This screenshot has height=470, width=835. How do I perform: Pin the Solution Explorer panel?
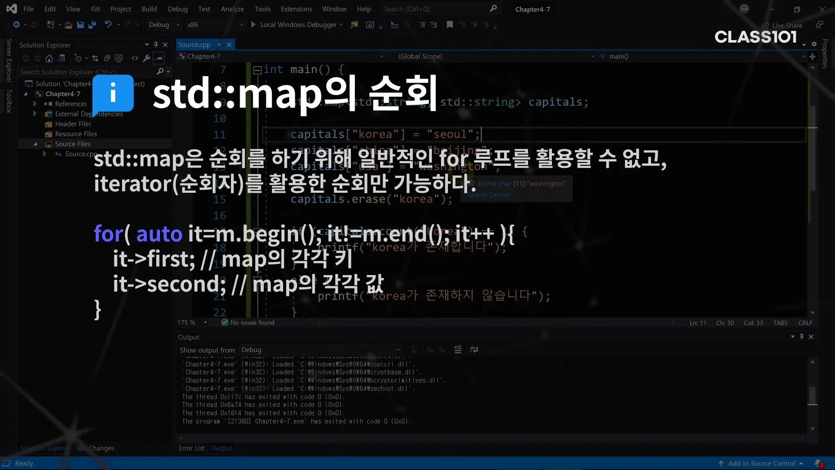pos(156,45)
